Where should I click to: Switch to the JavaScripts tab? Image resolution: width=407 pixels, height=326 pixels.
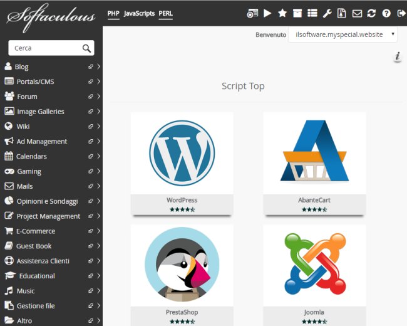[139, 14]
